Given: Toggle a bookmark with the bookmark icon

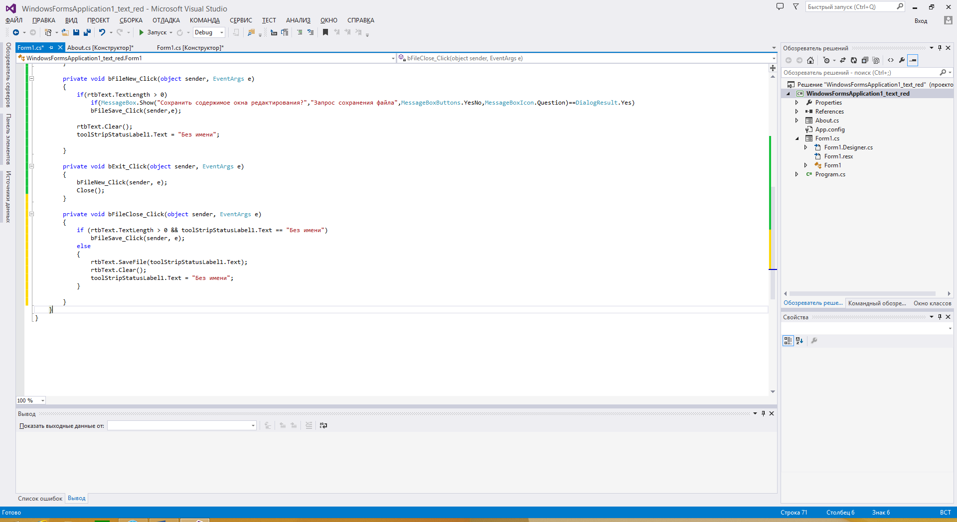Looking at the screenshot, I should (325, 32).
